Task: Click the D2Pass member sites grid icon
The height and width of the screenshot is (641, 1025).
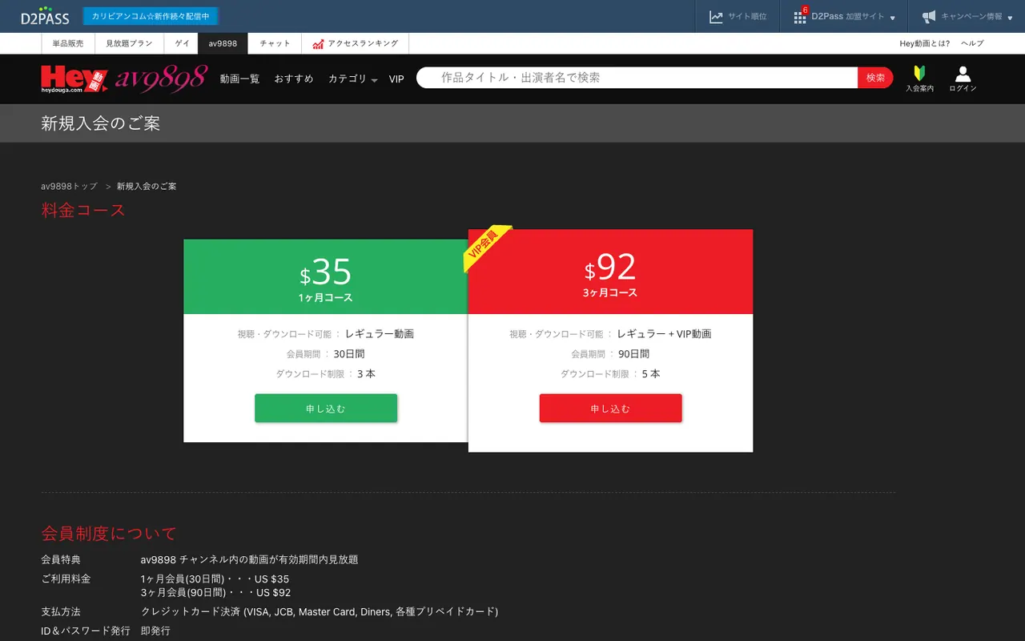Action: click(799, 17)
